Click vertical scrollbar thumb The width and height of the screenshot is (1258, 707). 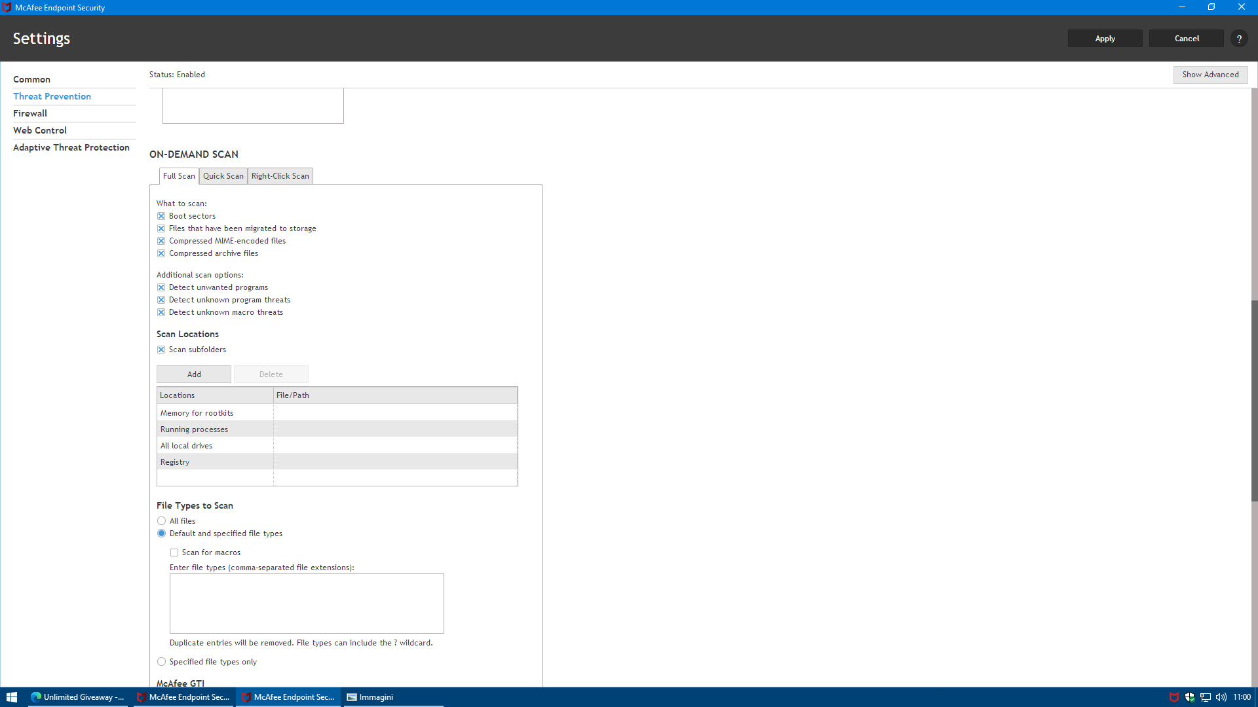click(x=1254, y=401)
